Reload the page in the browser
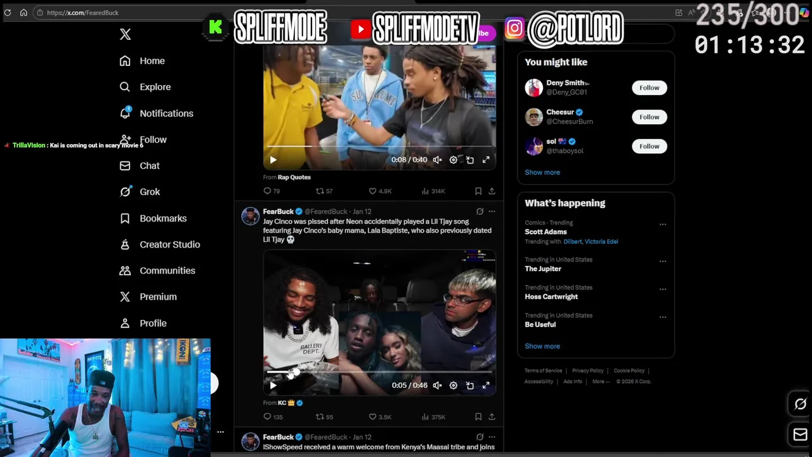This screenshot has height=457, width=812. 8,13
